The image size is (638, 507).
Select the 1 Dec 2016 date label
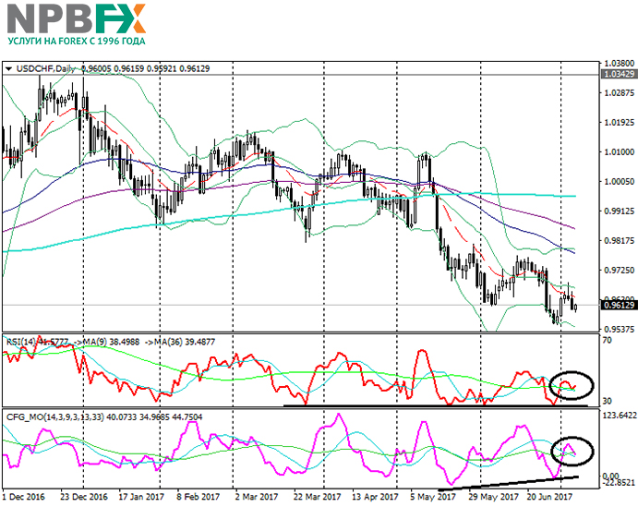[x=26, y=496]
